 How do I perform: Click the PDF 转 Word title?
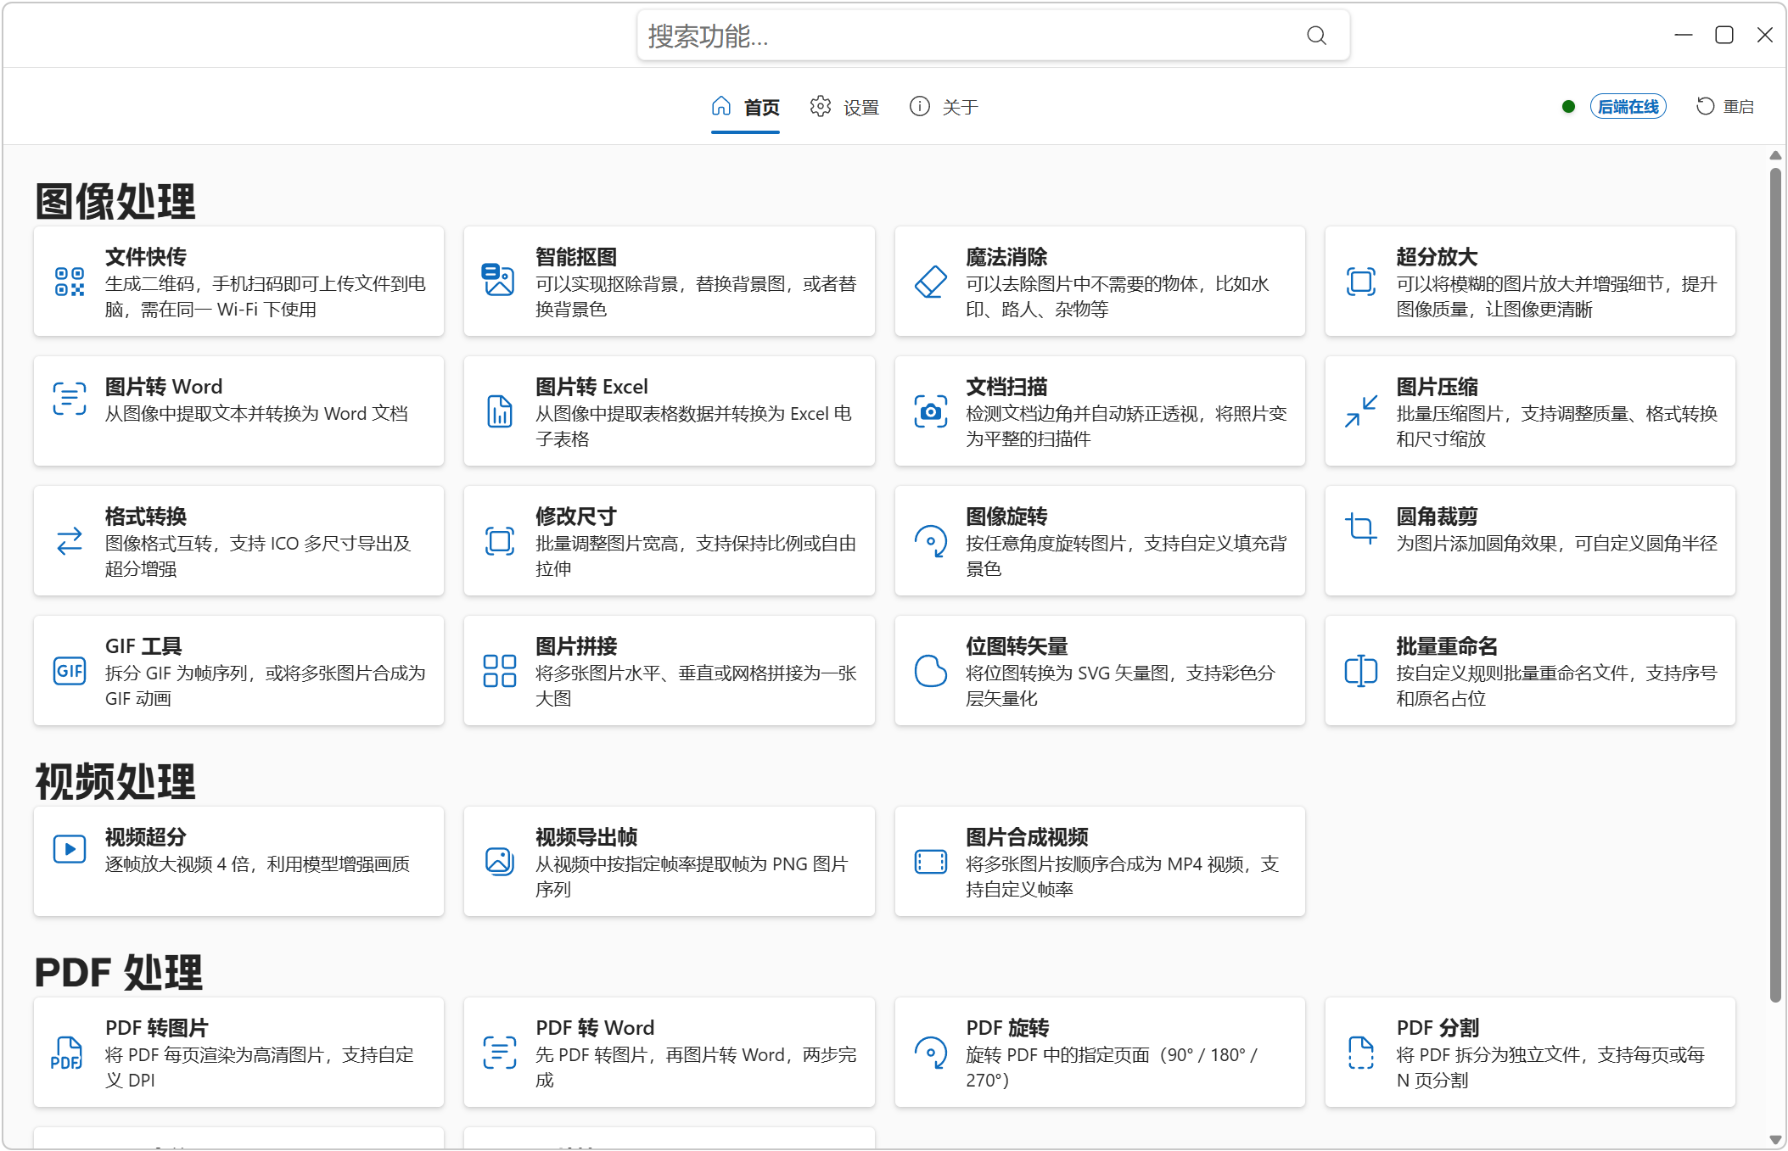[x=595, y=1028]
